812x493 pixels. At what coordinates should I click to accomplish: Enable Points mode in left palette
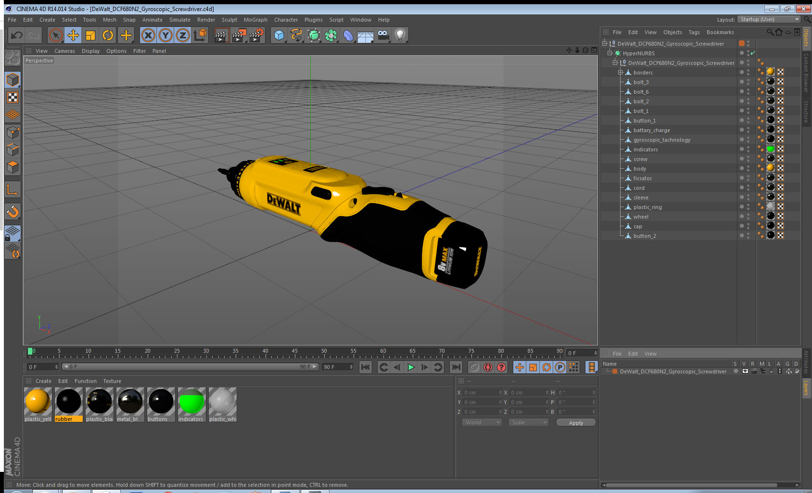coord(13,132)
